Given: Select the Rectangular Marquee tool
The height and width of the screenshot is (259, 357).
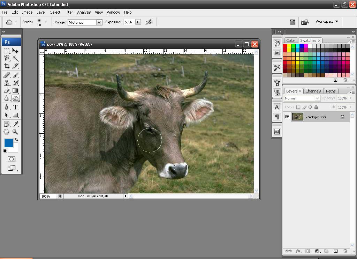Looking at the screenshot, I should [x=7, y=51].
